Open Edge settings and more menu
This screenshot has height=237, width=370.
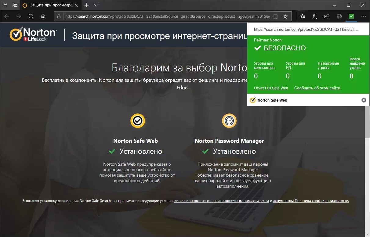point(363,16)
